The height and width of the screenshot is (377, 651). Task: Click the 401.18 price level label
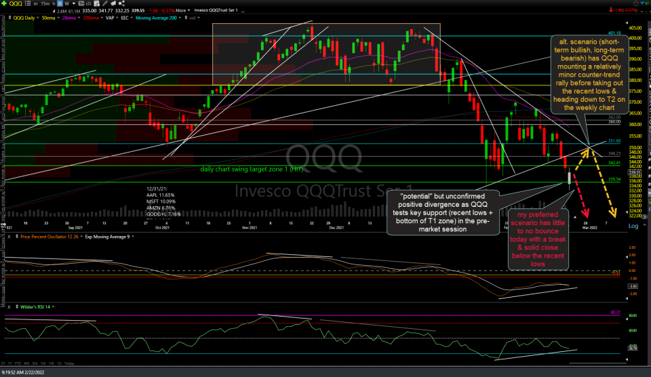tap(614, 33)
